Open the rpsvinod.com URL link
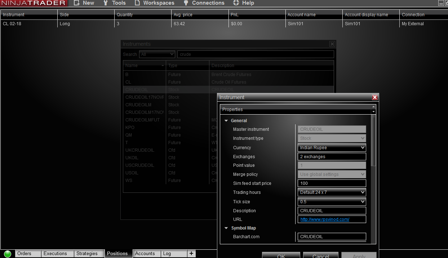Viewport: 448px width, 258px height. click(325, 219)
